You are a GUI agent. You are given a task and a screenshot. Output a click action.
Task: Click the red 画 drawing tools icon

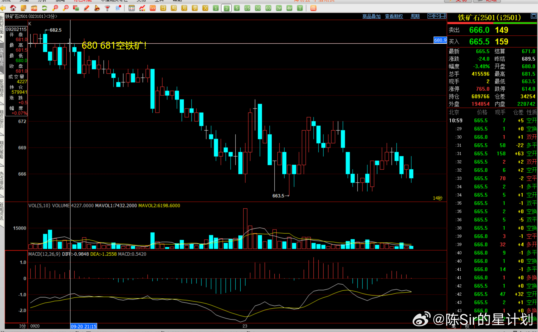point(313,8)
